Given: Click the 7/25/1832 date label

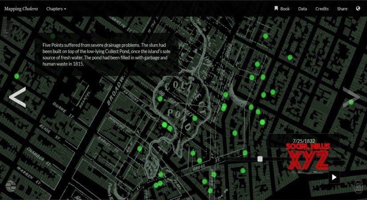Looking at the screenshot, I should pos(303,141).
